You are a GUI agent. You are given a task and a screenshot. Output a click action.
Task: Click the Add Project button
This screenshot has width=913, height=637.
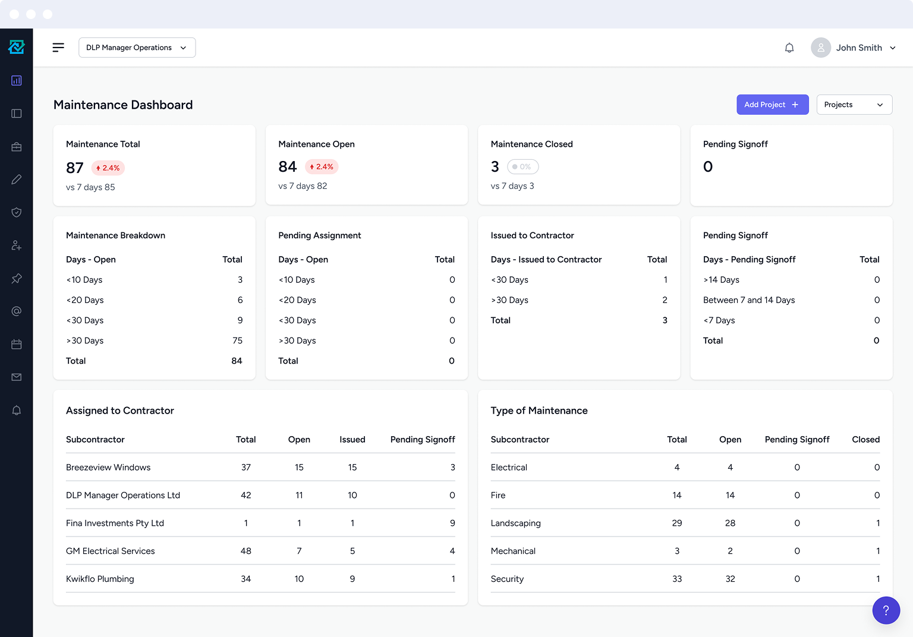pyautogui.click(x=772, y=105)
